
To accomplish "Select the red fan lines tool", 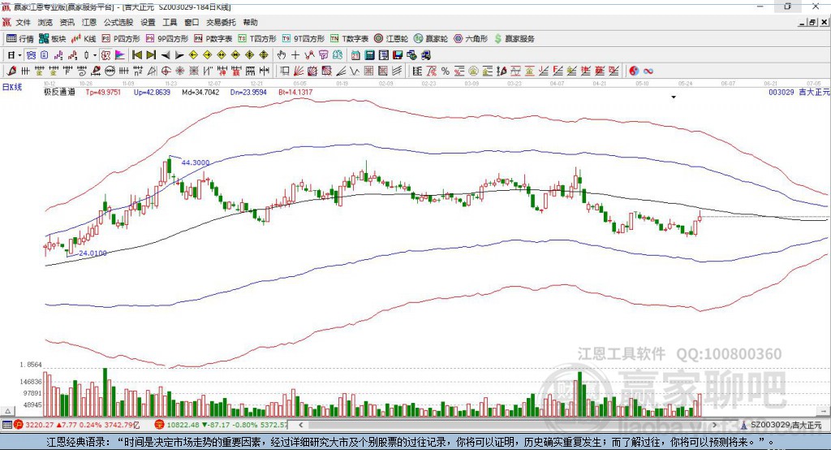I will [x=299, y=71].
